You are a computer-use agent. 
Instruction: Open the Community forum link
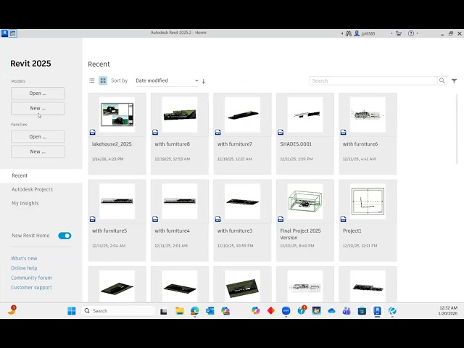(31, 278)
